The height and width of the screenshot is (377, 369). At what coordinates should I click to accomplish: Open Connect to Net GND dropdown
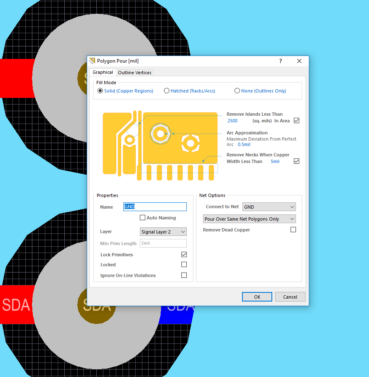coord(269,207)
